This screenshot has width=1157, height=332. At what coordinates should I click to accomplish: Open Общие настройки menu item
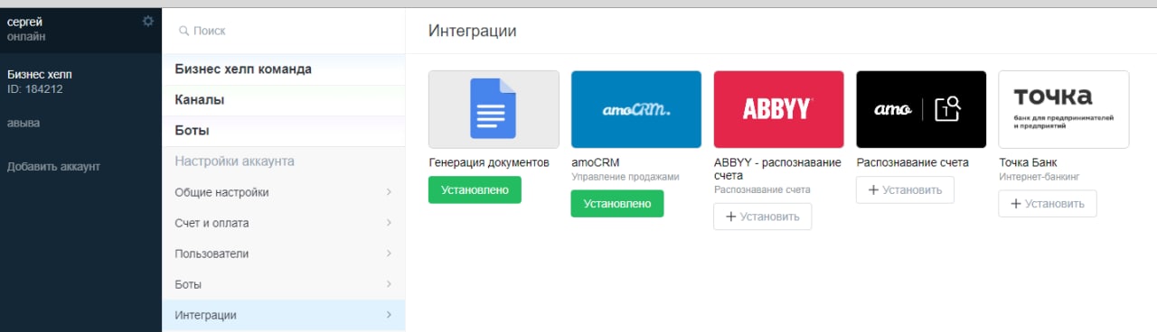pyautogui.click(x=284, y=192)
